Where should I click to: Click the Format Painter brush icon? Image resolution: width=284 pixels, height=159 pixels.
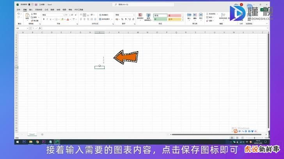[x=32, y=21]
